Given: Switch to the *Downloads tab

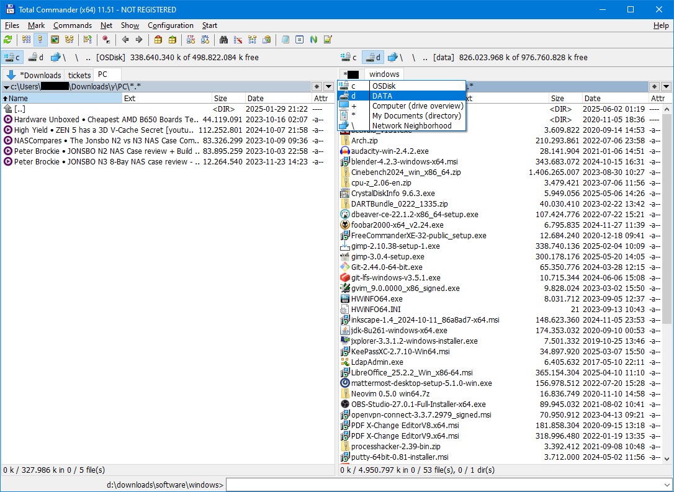Looking at the screenshot, I should click(34, 75).
